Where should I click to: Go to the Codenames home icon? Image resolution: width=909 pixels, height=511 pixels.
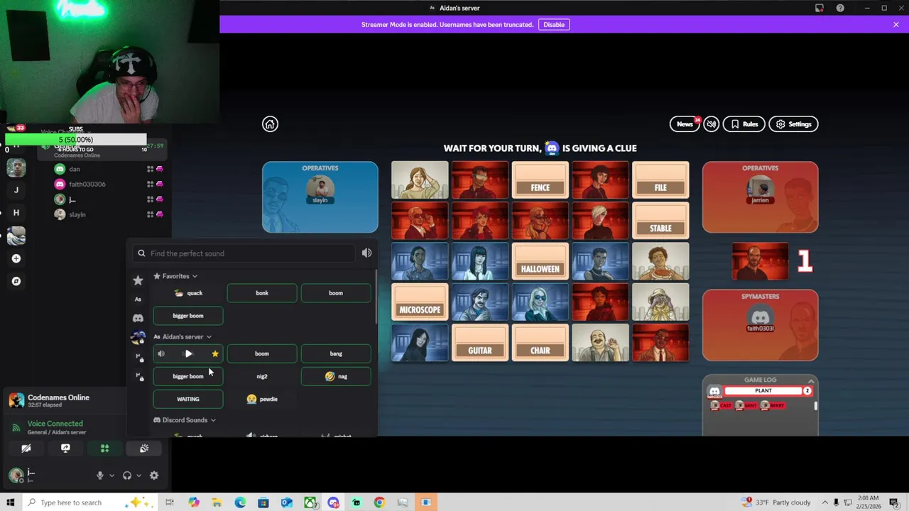click(x=270, y=124)
